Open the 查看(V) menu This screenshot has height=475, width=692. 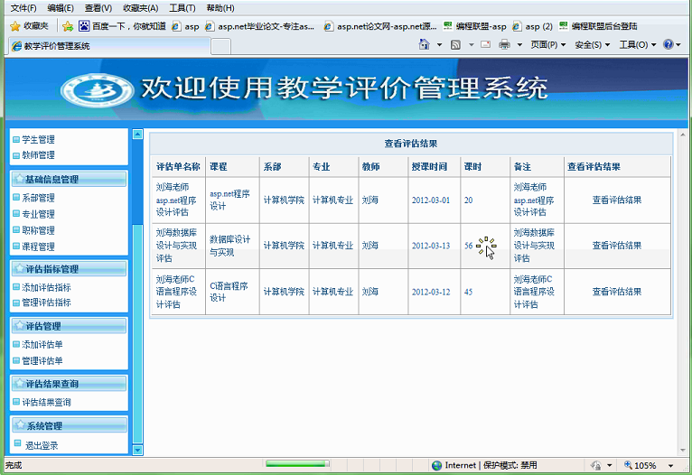coord(98,8)
